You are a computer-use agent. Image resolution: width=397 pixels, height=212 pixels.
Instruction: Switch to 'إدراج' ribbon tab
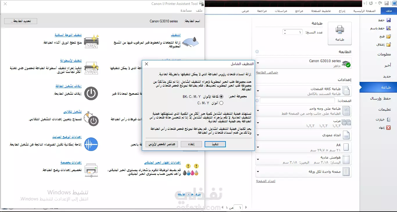coord(342,11)
